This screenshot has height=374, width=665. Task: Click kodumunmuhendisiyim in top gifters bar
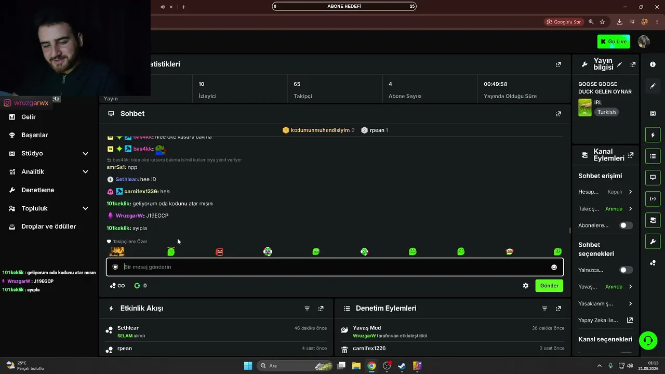(x=320, y=130)
